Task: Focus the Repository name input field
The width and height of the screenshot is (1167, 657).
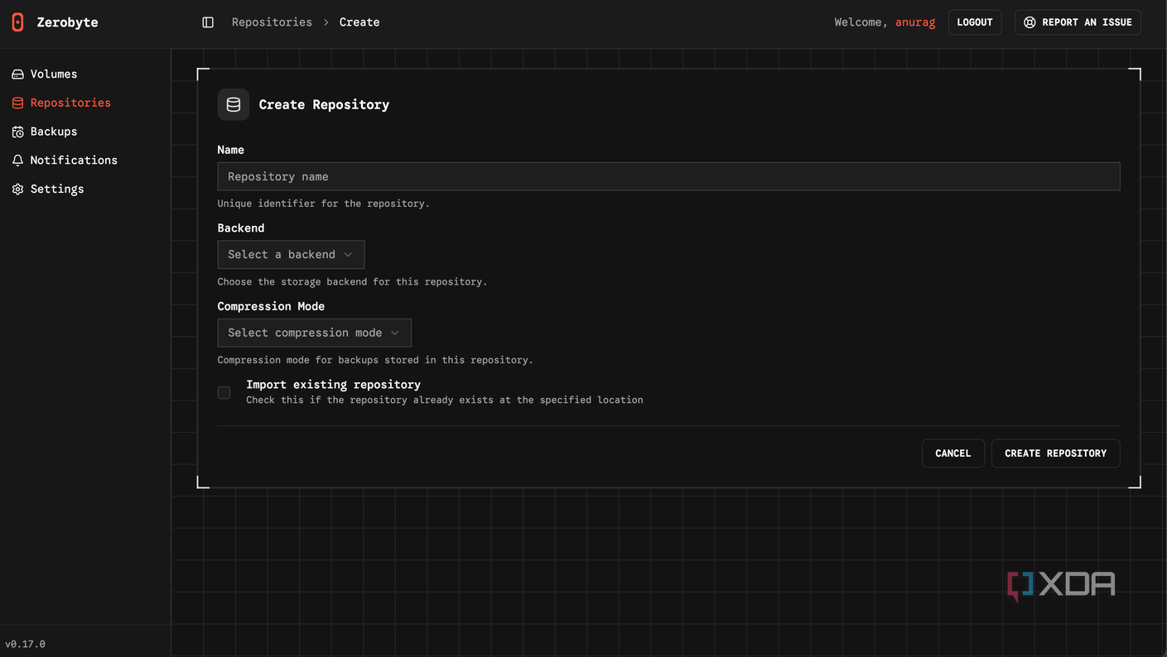Action: click(668, 176)
